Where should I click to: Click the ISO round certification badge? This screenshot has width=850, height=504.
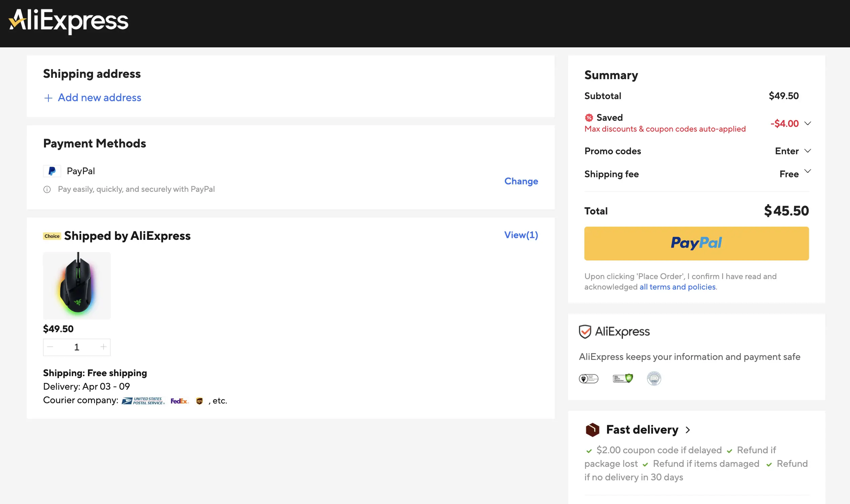pos(654,379)
